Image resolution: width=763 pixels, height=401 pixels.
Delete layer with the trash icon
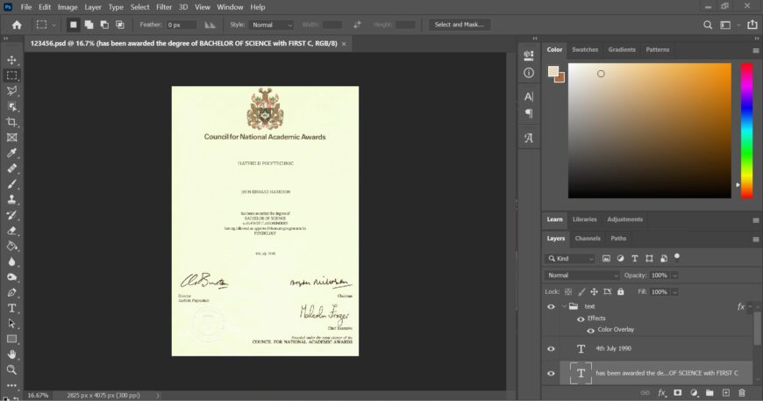coord(742,393)
